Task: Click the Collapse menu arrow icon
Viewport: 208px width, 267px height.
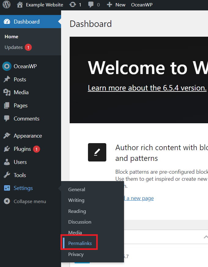Action: tap(7, 201)
